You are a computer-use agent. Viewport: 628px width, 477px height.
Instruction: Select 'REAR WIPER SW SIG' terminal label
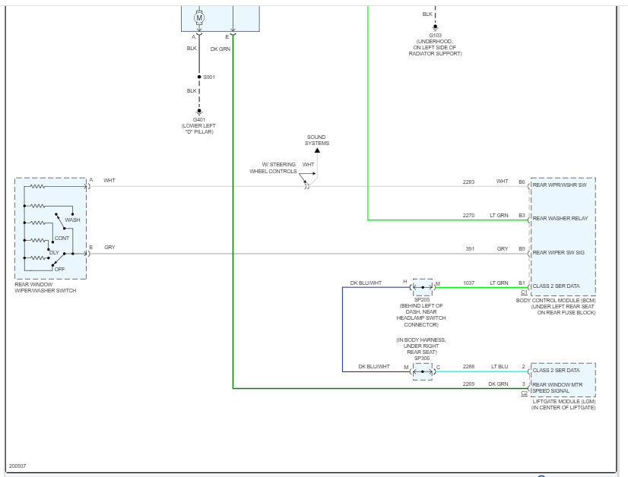point(558,252)
